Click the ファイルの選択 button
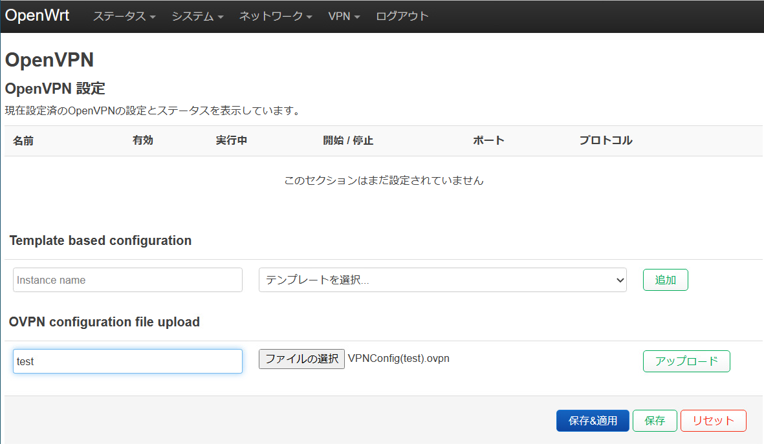 (x=301, y=359)
